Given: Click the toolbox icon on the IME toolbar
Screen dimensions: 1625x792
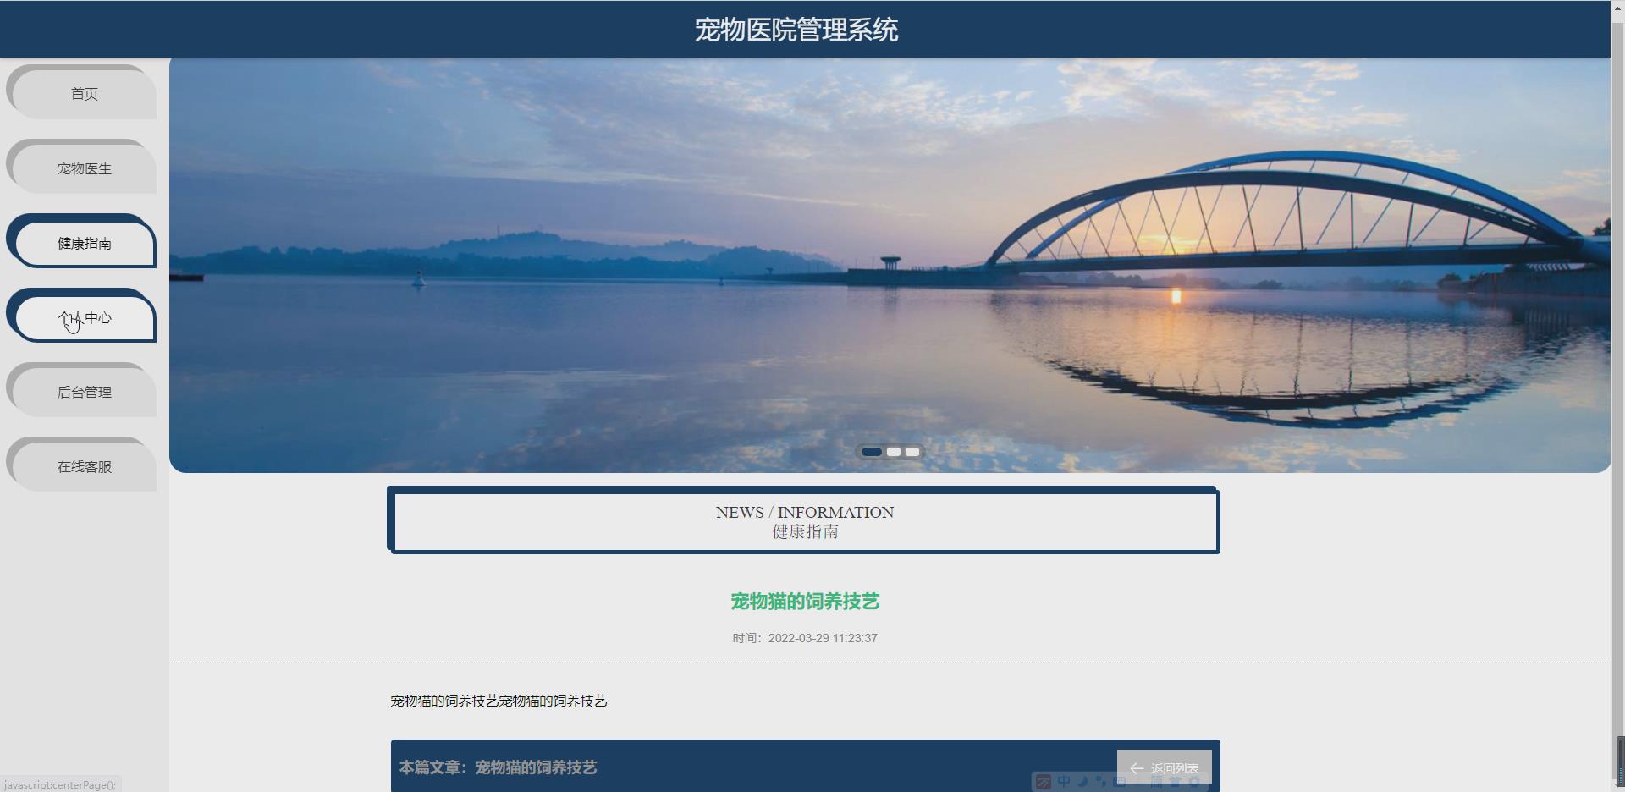Looking at the screenshot, I should click(1176, 781).
